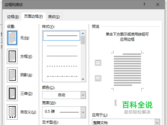Click the 阴影(A) label text
The height and width of the screenshot is (125, 167).
26,75
